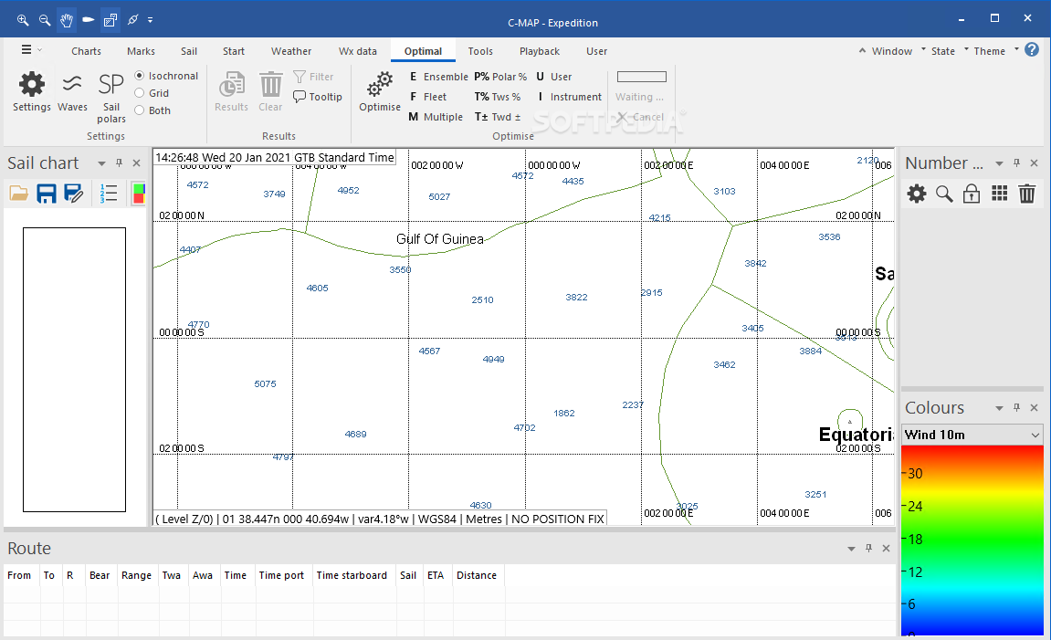Open the State dropdown menu

pos(949,51)
